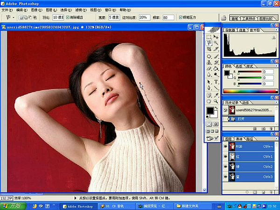Open the Channels panel flyout menu
The width and height of the screenshot is (280, 210).
276,139
